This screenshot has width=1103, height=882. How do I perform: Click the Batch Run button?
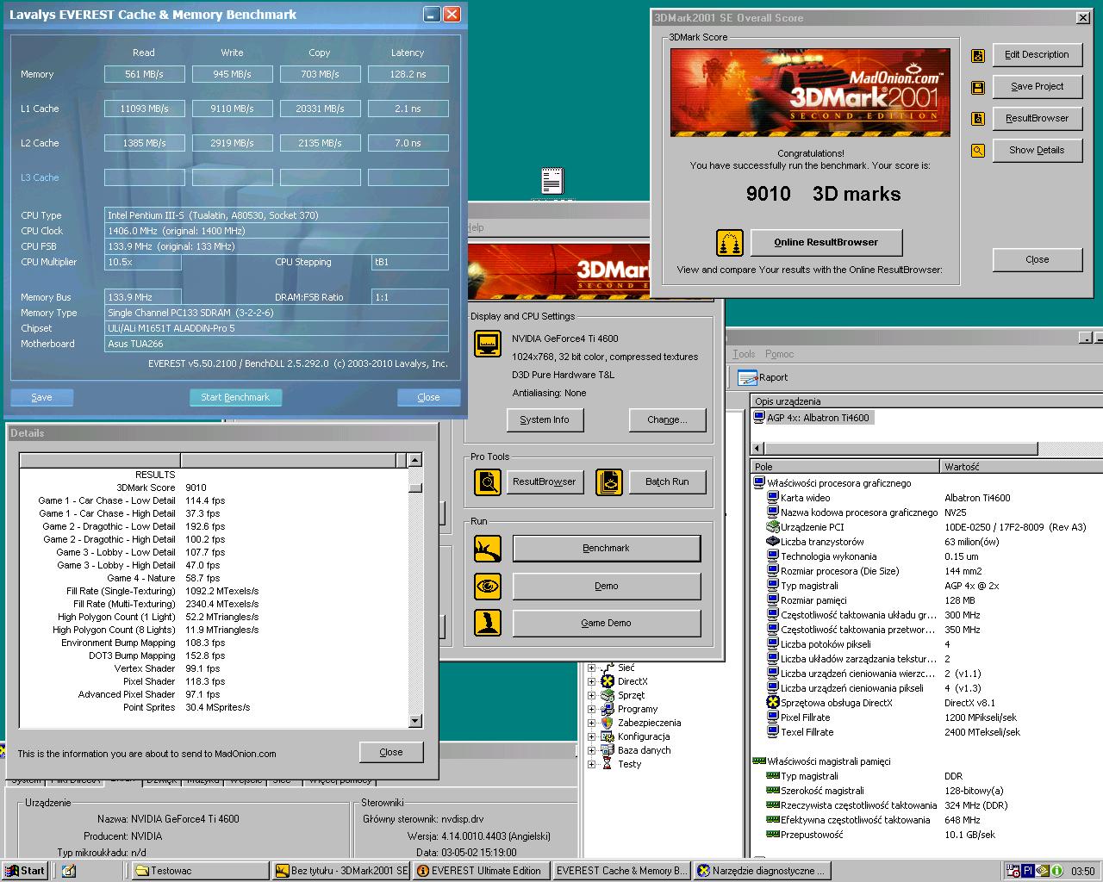click(667, 481)
